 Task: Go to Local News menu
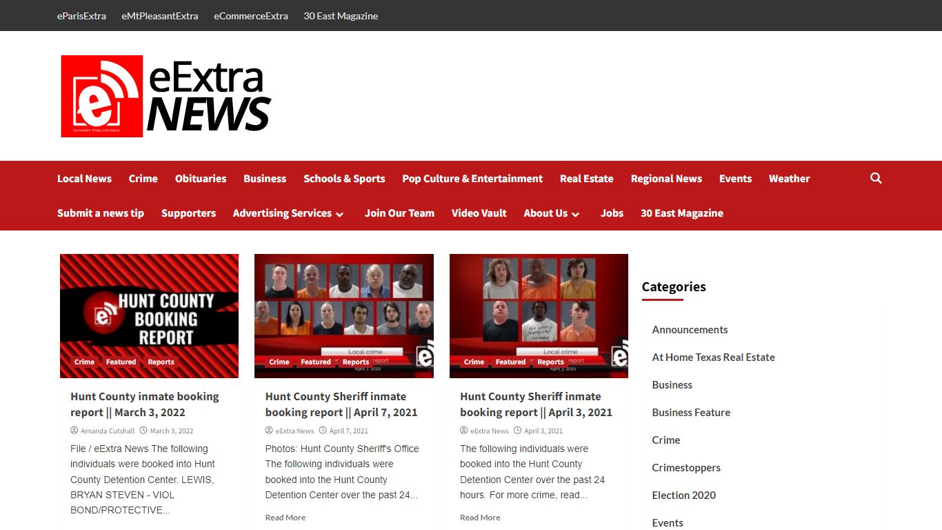[84, 179]
